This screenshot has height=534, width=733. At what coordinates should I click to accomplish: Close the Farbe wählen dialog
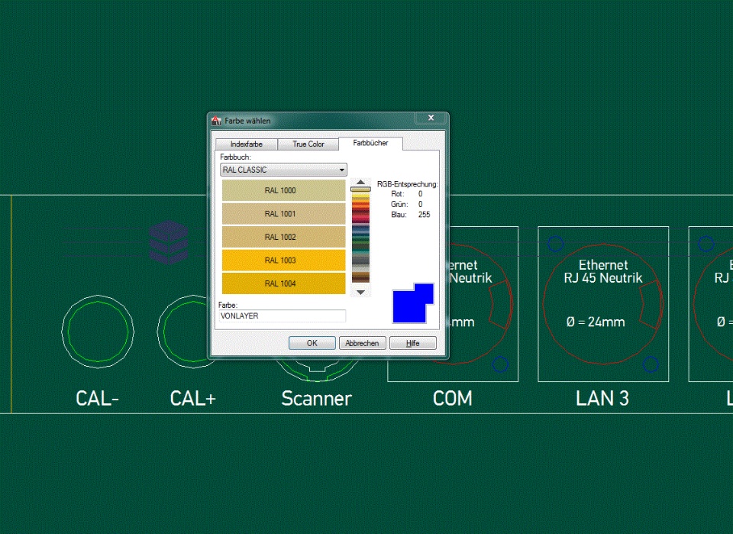(x=431, y=118)
